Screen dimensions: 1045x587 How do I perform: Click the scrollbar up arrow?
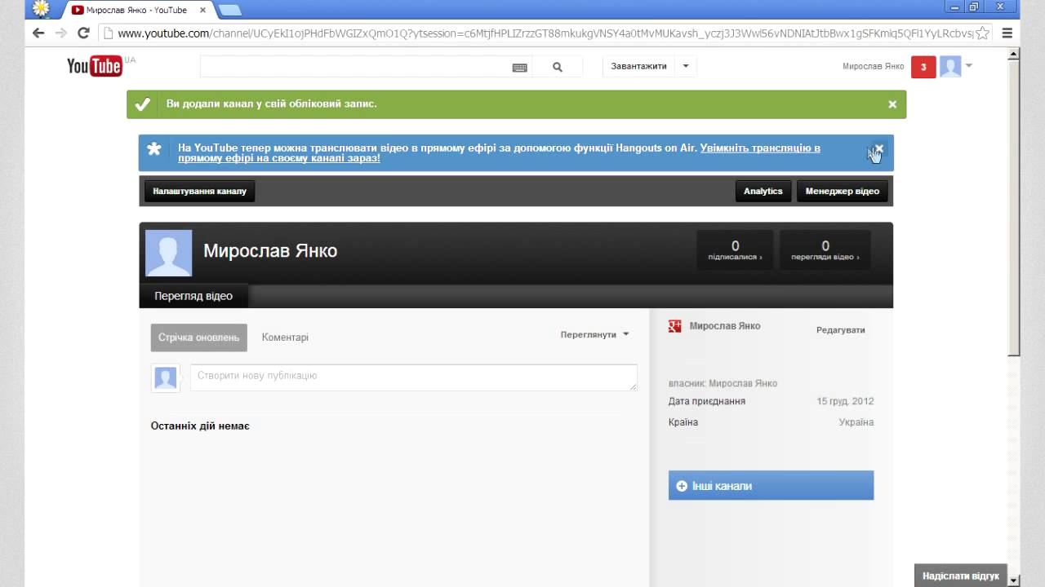(x=1014, y=55)
